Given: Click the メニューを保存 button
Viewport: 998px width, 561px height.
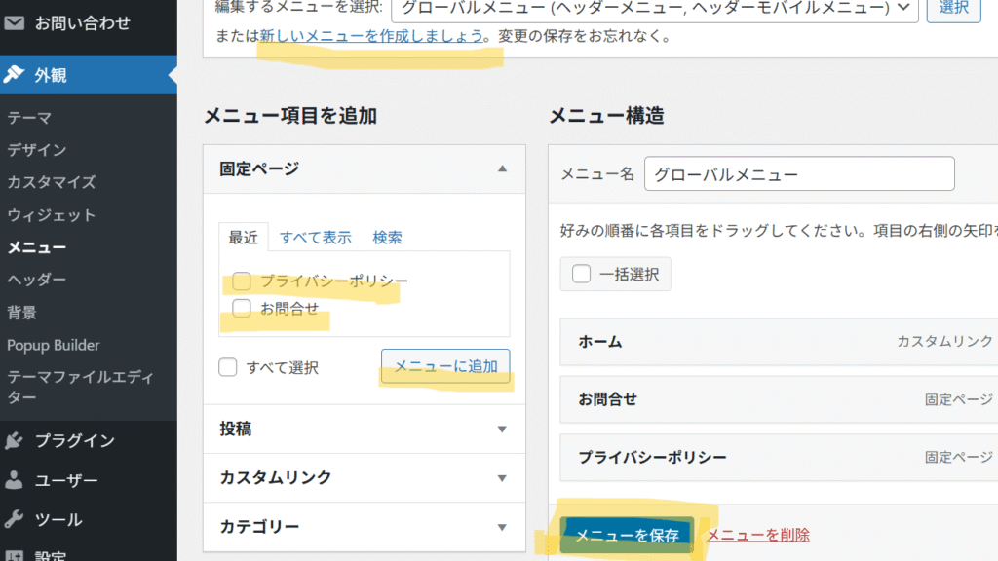Looking at the screenshot, I should tap(627, 535).
